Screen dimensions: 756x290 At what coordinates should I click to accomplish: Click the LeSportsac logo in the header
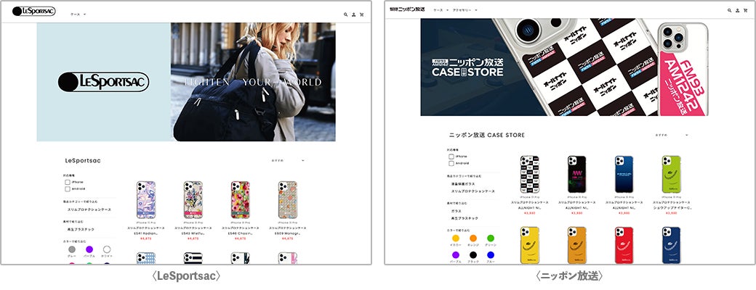point(33,11)
